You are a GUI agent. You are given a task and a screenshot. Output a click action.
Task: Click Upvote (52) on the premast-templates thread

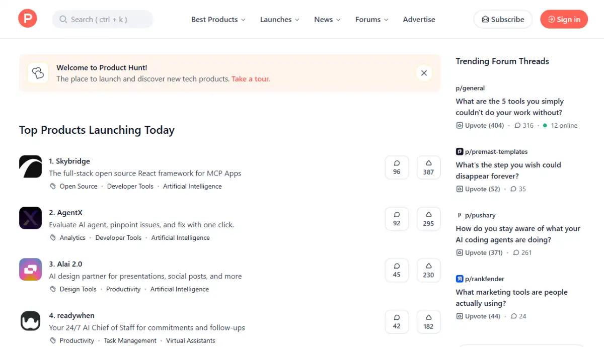click(478, 189)
